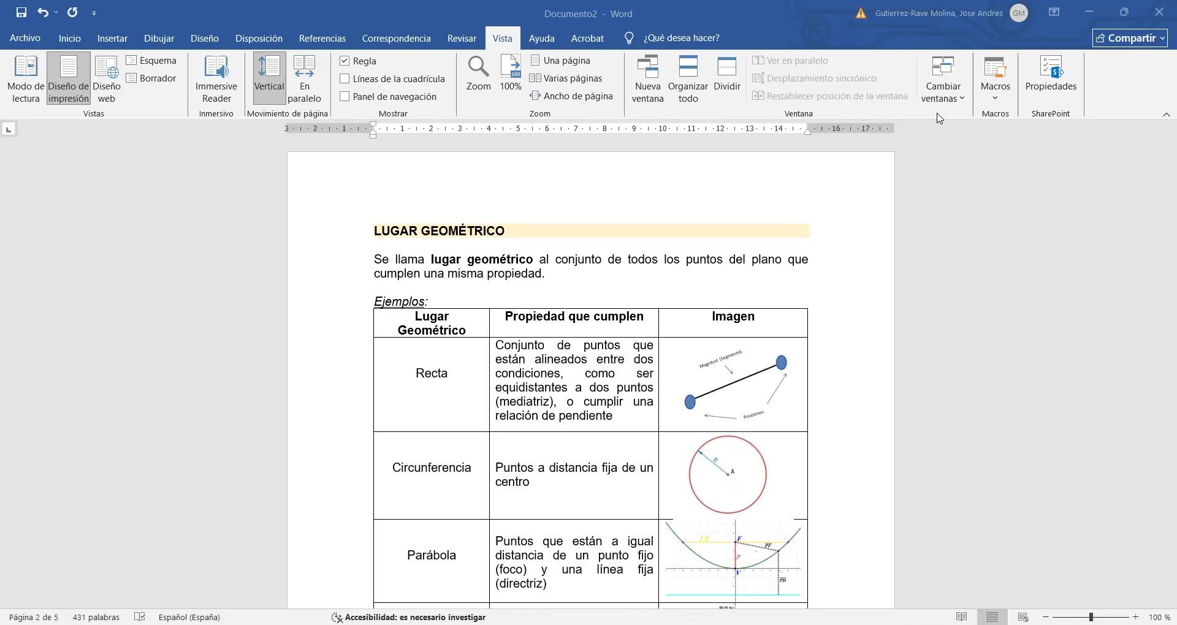Switch to Borrador draft view
1177x625 pixels.
[x=151, y=78]
